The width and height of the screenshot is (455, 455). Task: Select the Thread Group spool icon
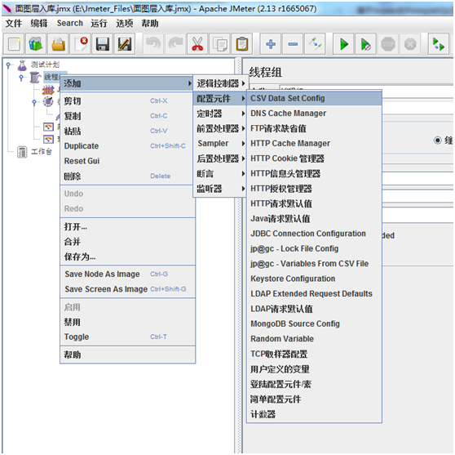pos(35,78)
